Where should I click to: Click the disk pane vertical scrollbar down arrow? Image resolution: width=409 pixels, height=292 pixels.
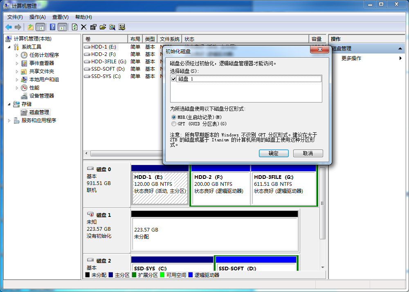coord(323,267)
